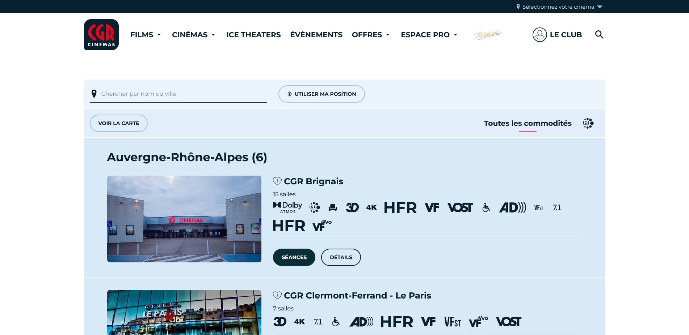689x335 pixels.
Task: Click the Michael film logo in the header
Action: 488,34
